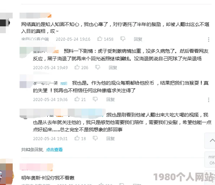Open more options for the 19:36 reply
This screenshot has width=215, height=185.
click(208, 100)
